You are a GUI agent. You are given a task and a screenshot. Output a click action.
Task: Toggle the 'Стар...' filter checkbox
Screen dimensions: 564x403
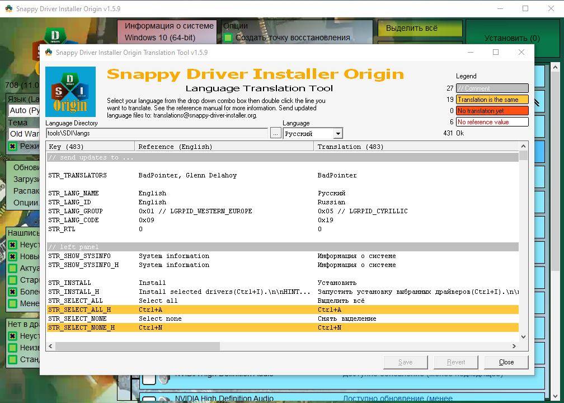12,280
